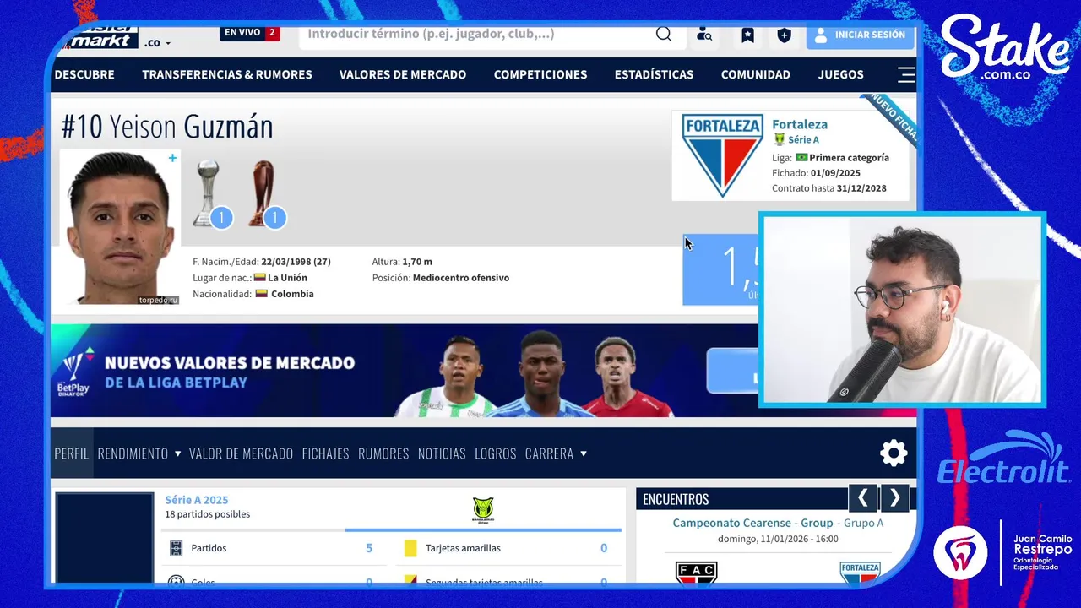Click the bronze trophy icon

click(x=262, y=194)
